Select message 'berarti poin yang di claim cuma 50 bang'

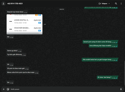100,42
